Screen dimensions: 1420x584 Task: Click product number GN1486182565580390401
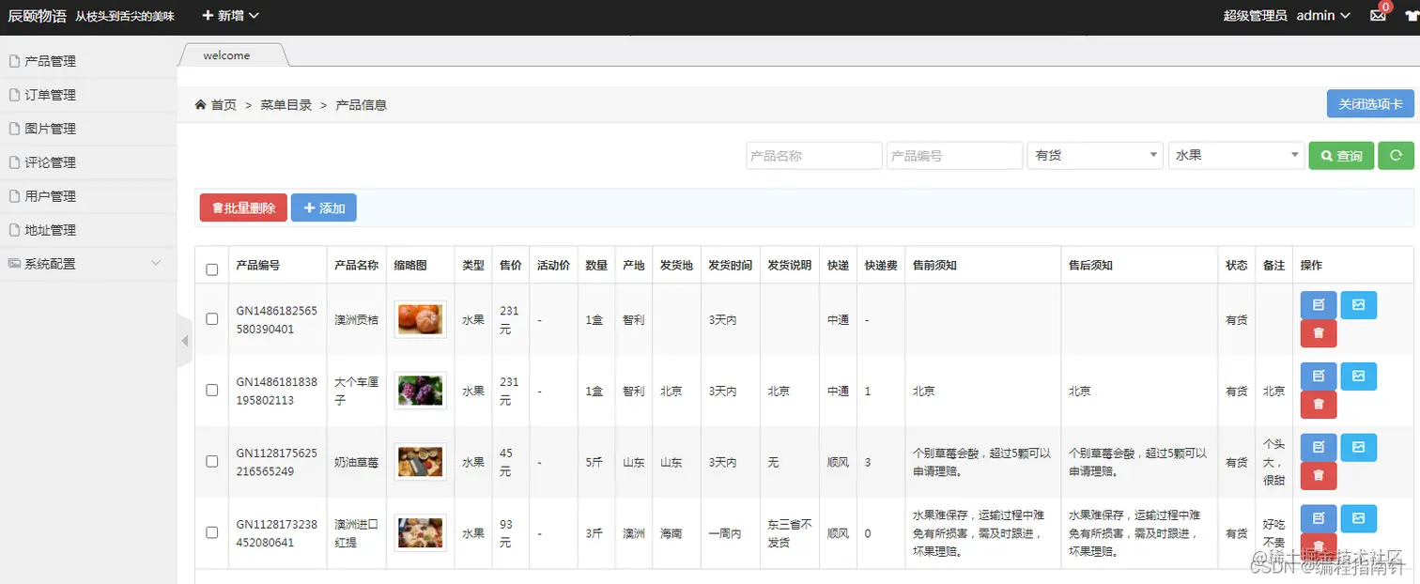click(x=276, y=319)
